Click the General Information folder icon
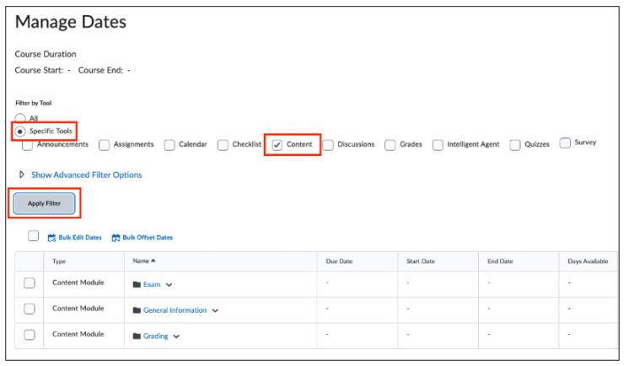The width and height of the screenshot is (624, 366). pyautogui.click(x=137, y=310)
